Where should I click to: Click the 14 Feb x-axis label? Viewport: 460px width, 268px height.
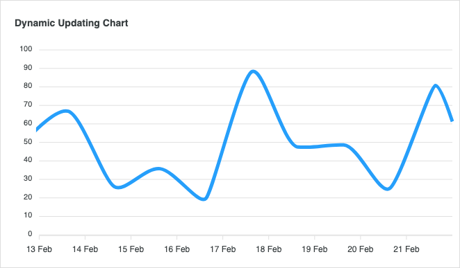pyautogui.click(x=85, y=249)
